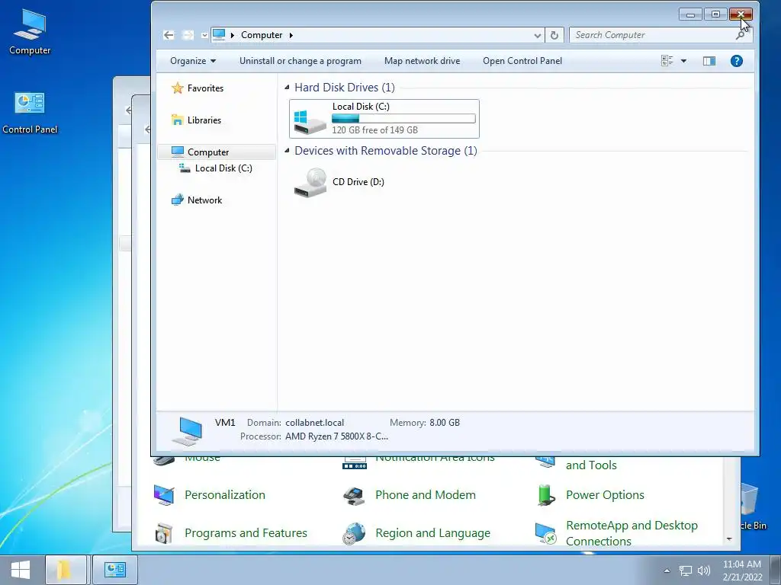Click the Network icon in the sidebar
This screenshot has height=585, width=781.
[x=177, y=200]
